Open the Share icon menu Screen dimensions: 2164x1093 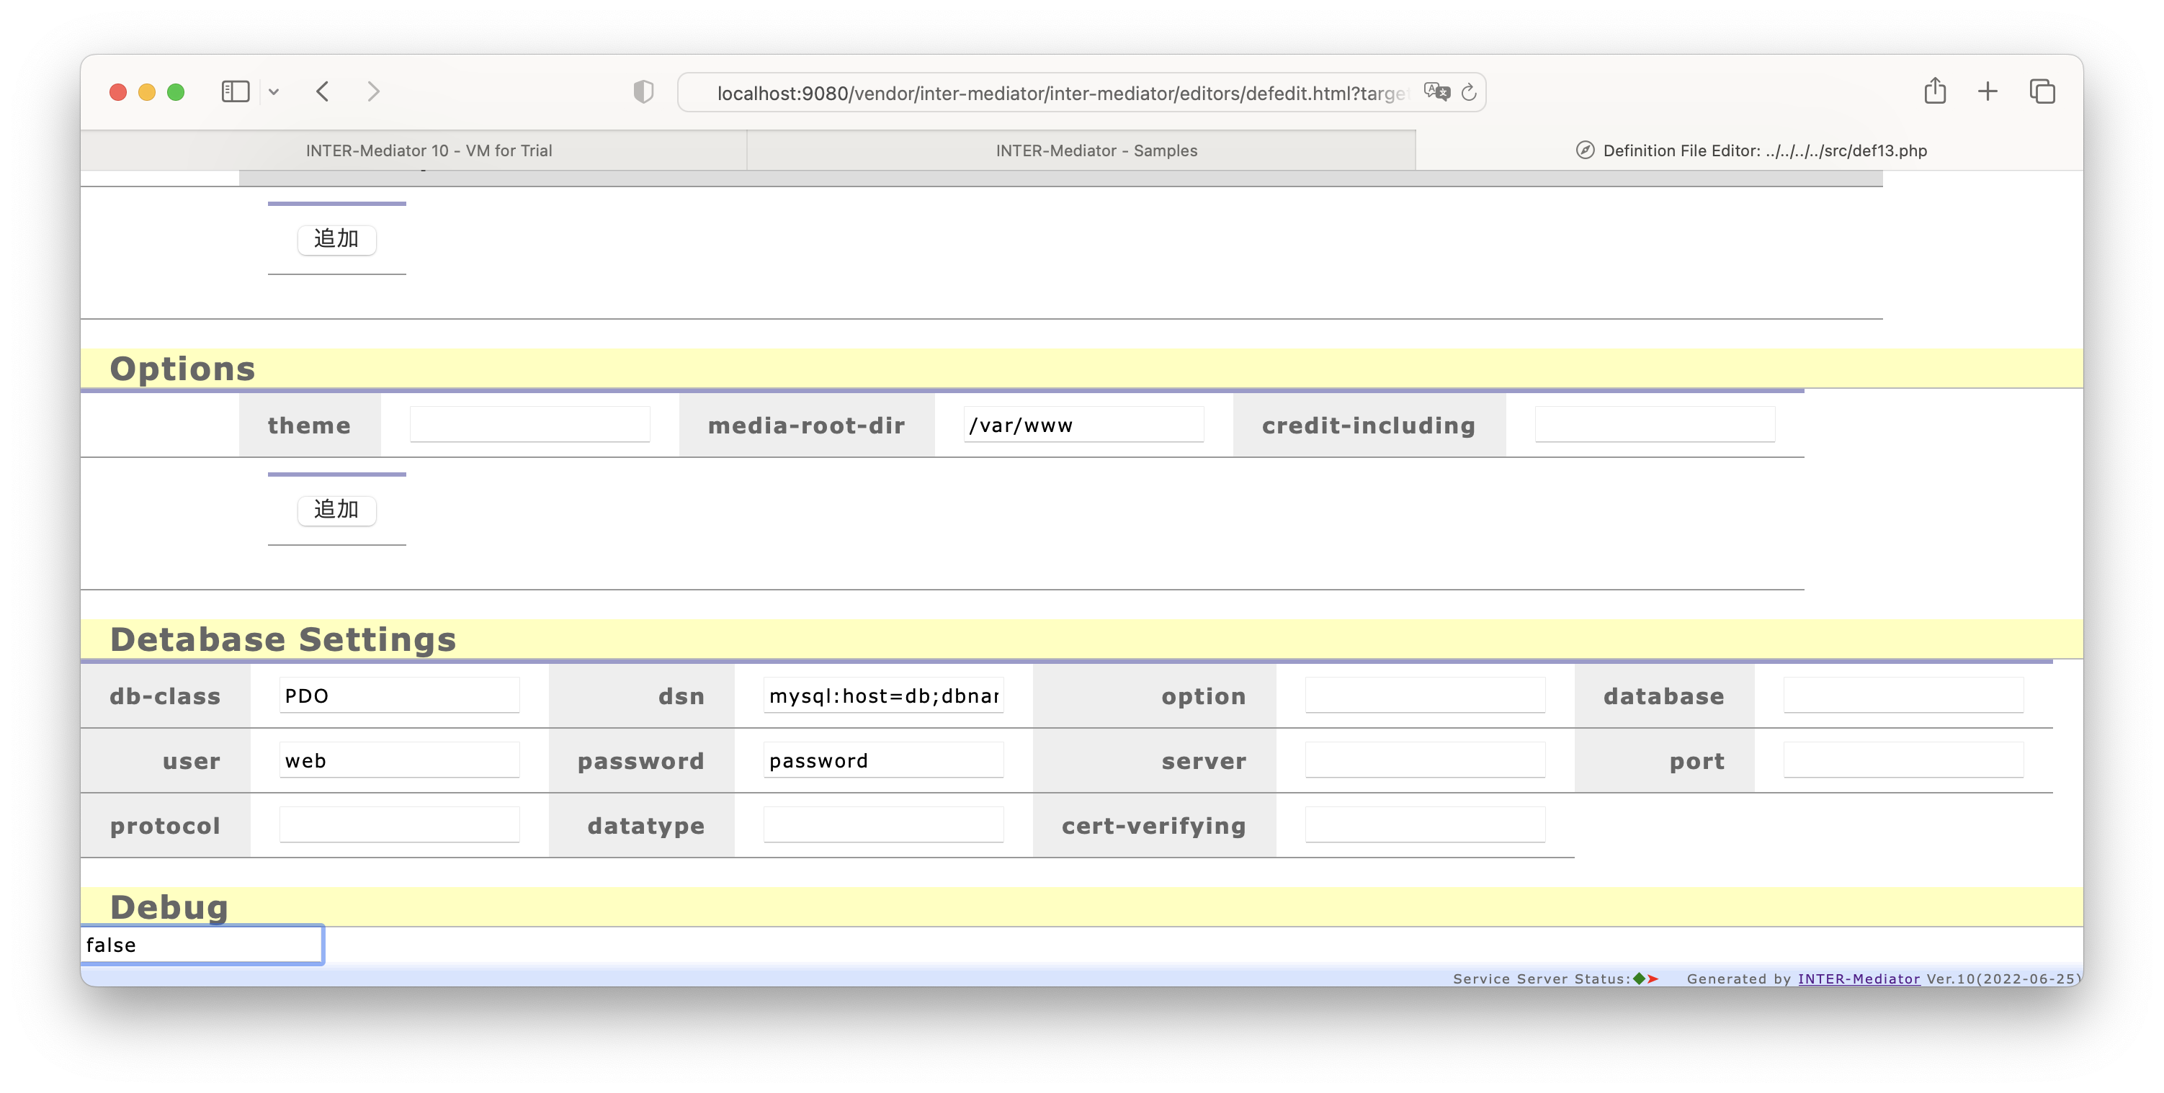[x=1935, y=90]
